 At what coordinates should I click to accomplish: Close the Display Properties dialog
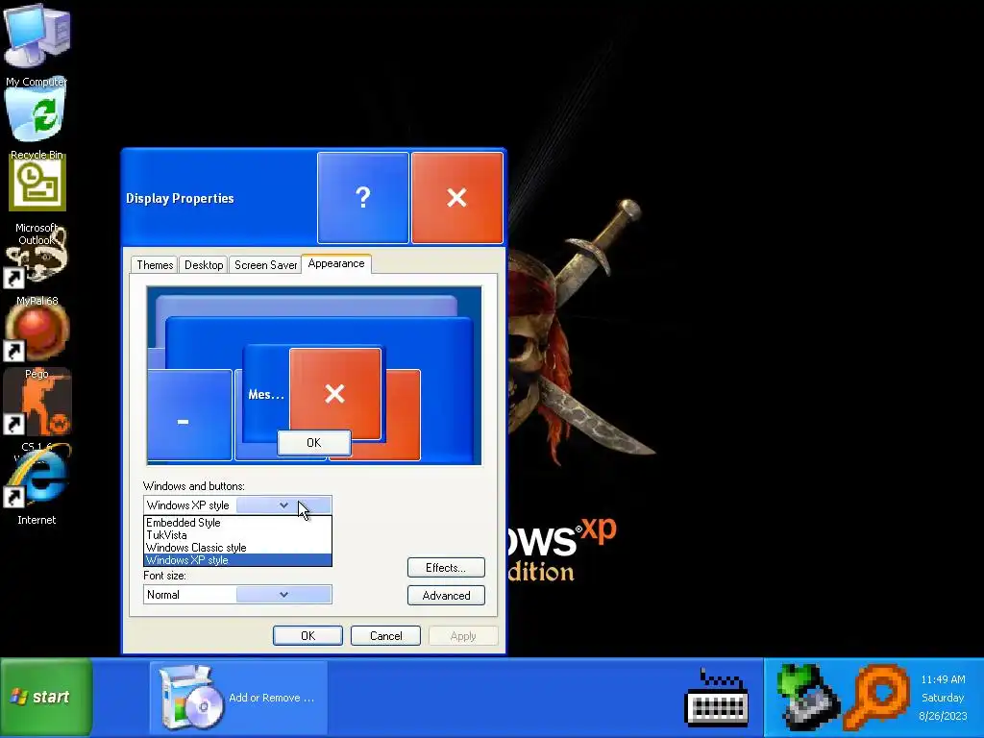coord(456,198)
